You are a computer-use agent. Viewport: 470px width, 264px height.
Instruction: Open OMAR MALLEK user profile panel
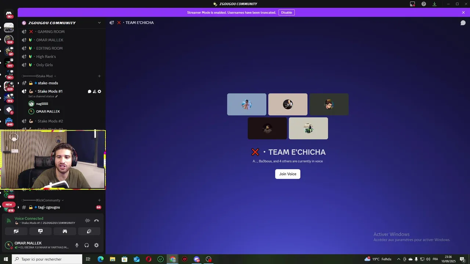coord(37,245)
